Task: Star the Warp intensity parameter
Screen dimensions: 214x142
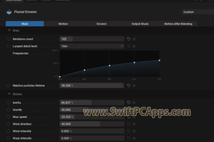Action: tap(134, 138)
